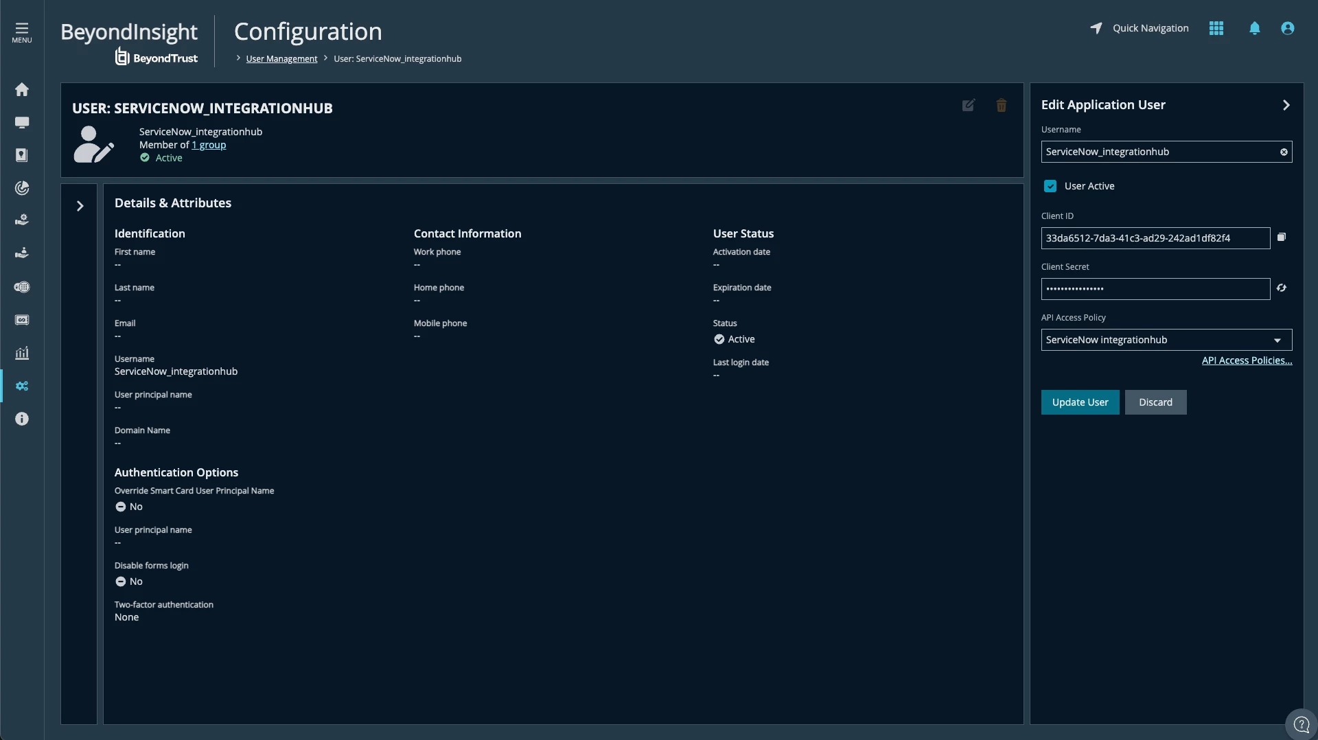
Task: Click the Expiration date label
Action: (742, 288)
